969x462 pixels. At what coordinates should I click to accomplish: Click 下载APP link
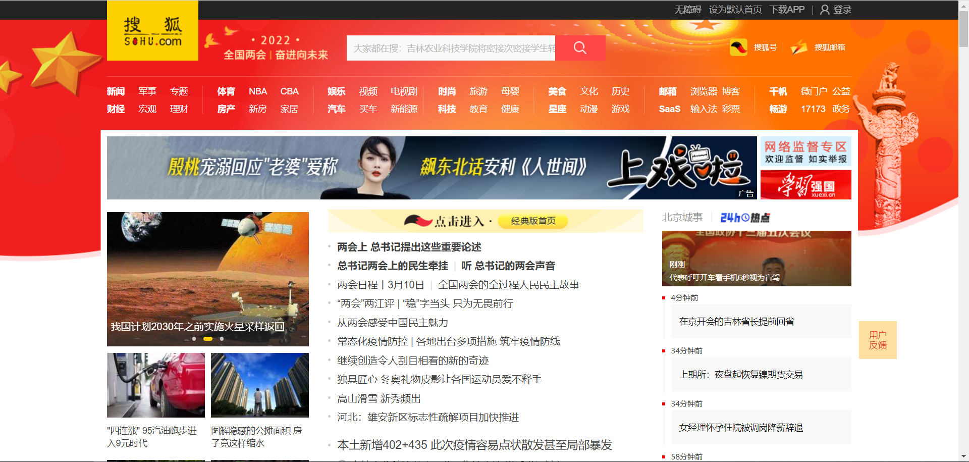[787, 10]
